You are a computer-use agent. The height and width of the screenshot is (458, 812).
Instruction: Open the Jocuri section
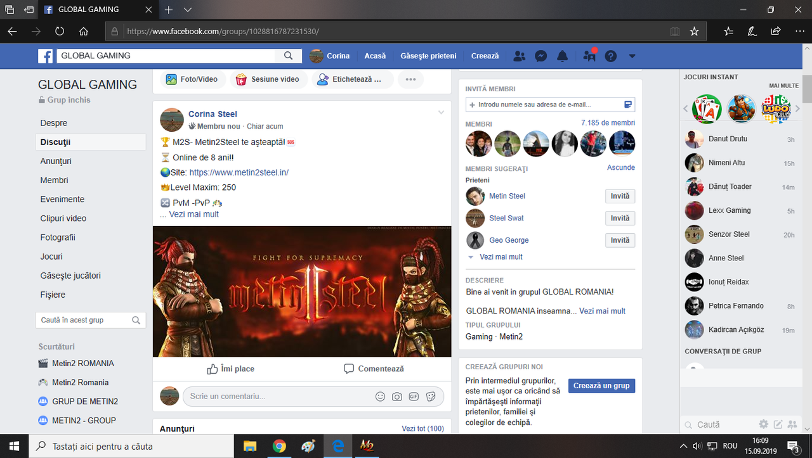(x=51, y=257)
